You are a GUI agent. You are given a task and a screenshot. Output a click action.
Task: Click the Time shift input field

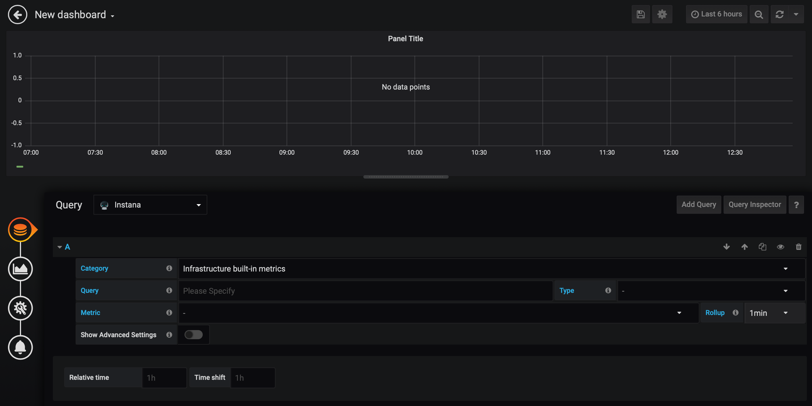[252, 378]
